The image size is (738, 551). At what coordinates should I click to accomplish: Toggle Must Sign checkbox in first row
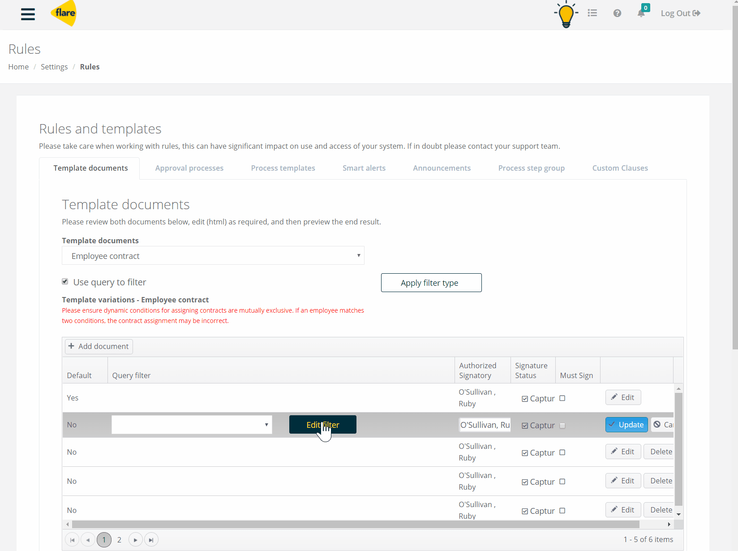point(562,398)
